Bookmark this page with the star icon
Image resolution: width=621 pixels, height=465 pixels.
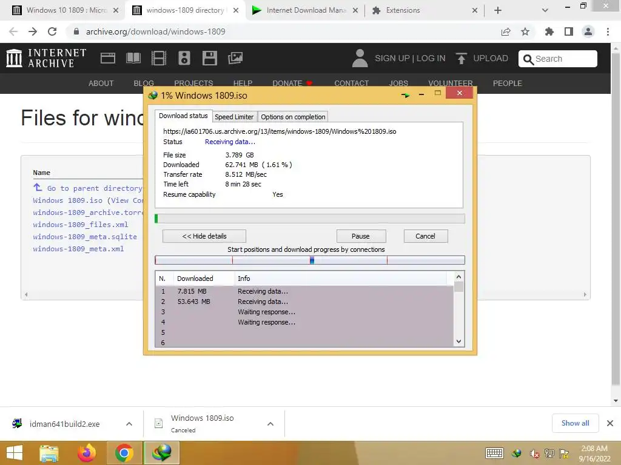coord(525,31)
